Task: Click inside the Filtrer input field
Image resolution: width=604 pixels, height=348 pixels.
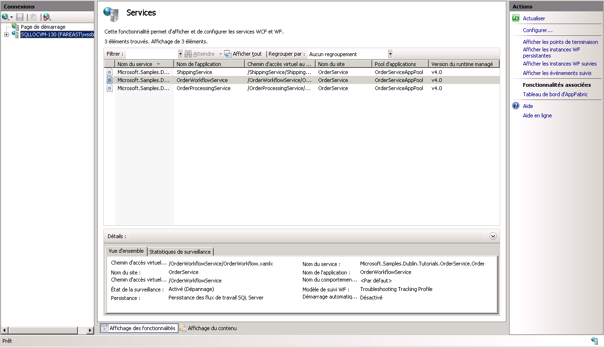Action: [x=151, y=54]
